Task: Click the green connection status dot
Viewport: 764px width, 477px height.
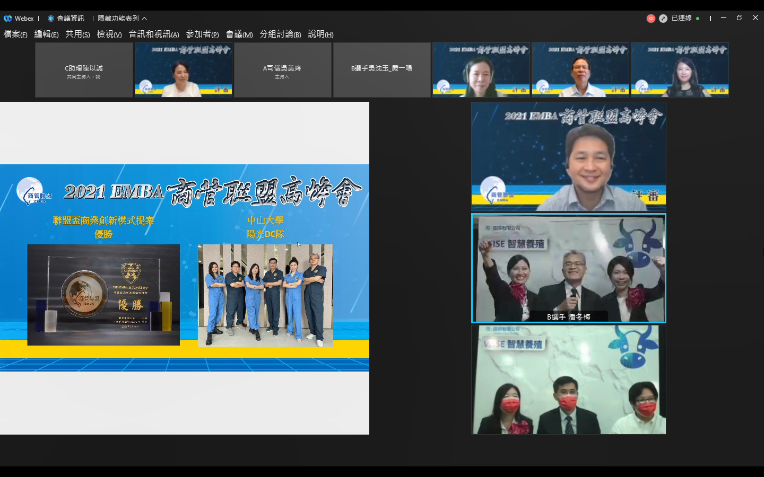Action: tap(698, 19)
